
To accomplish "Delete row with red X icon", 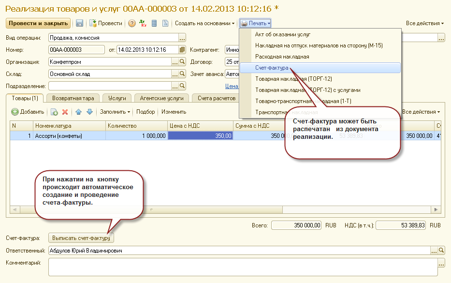I will coord(65,112).
